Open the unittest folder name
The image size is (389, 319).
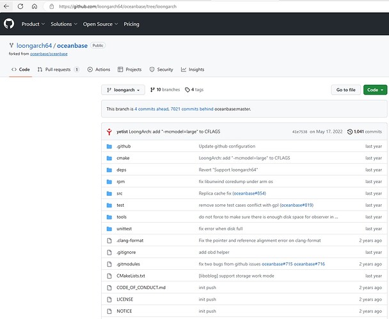pyautogui.click(x=124, y=228)
